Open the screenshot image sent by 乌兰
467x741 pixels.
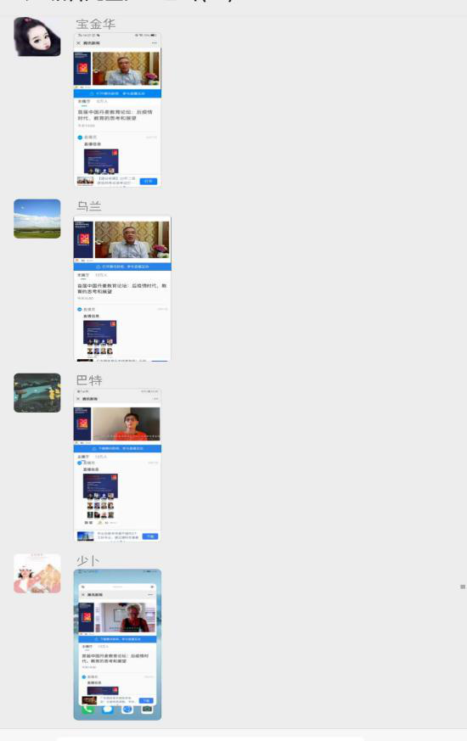122,289
